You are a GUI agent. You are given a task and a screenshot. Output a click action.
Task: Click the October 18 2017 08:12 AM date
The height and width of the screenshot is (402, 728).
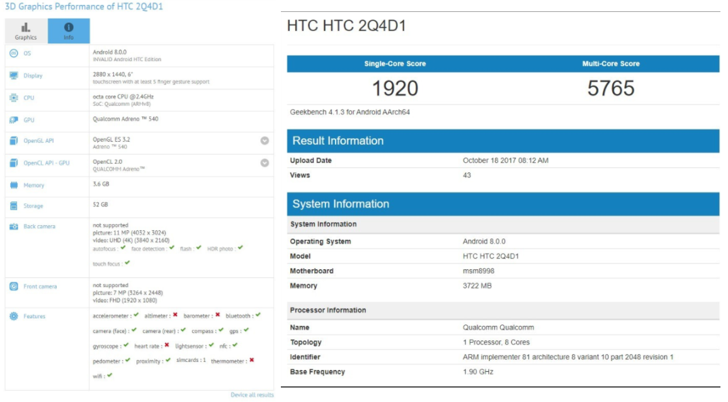(506, 160)
